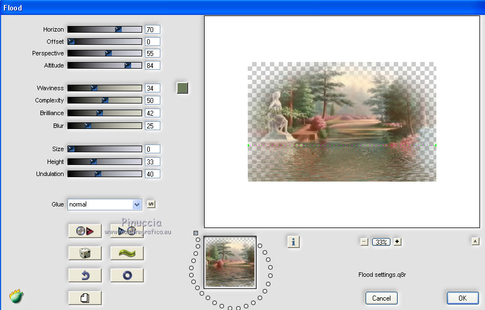Click the Offset slider
Image resolution: width=485 pixels, height=310 pixels.
(105, 42)
